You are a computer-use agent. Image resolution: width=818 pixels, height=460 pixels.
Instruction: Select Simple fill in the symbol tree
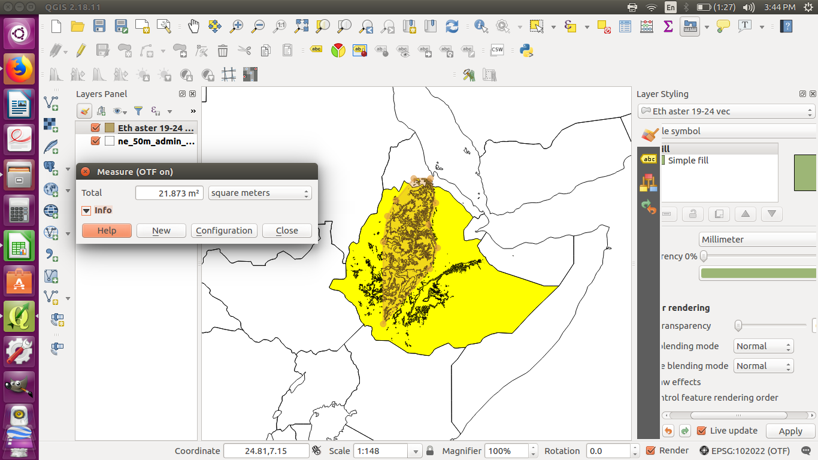688,161
